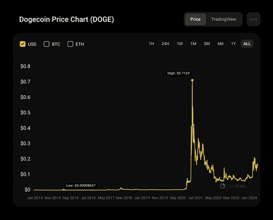Uncheck the USD currency checkbox
Viewport: 273px width, 220px height.
[23, 44]
